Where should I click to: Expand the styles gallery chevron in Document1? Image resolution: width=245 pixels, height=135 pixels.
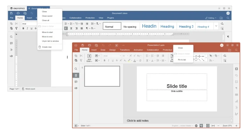coord(216,26)
